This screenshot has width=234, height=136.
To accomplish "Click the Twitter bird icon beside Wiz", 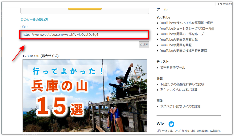I will [171, 124].
